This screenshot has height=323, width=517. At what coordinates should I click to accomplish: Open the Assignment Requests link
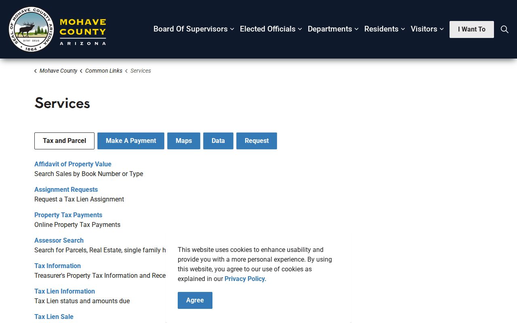click(66, 189)
